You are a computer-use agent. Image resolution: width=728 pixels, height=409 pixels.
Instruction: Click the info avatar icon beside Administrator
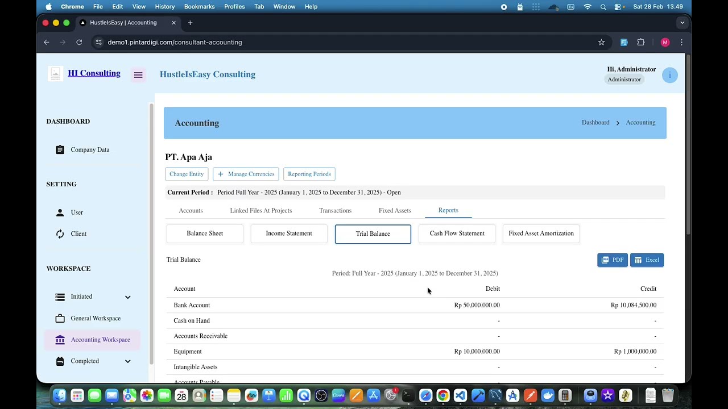point(670,75)
